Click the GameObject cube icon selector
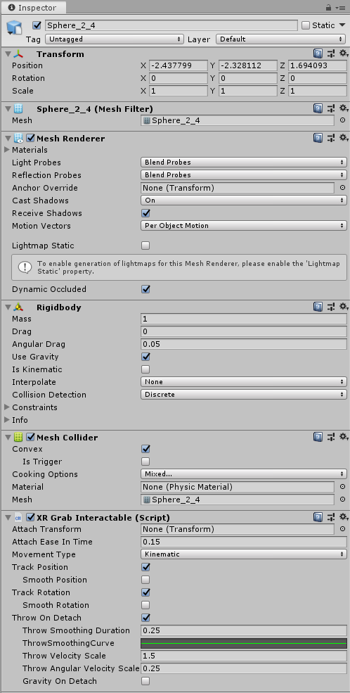Viewport: 350px width, 693px height. (x=13, y=28)
